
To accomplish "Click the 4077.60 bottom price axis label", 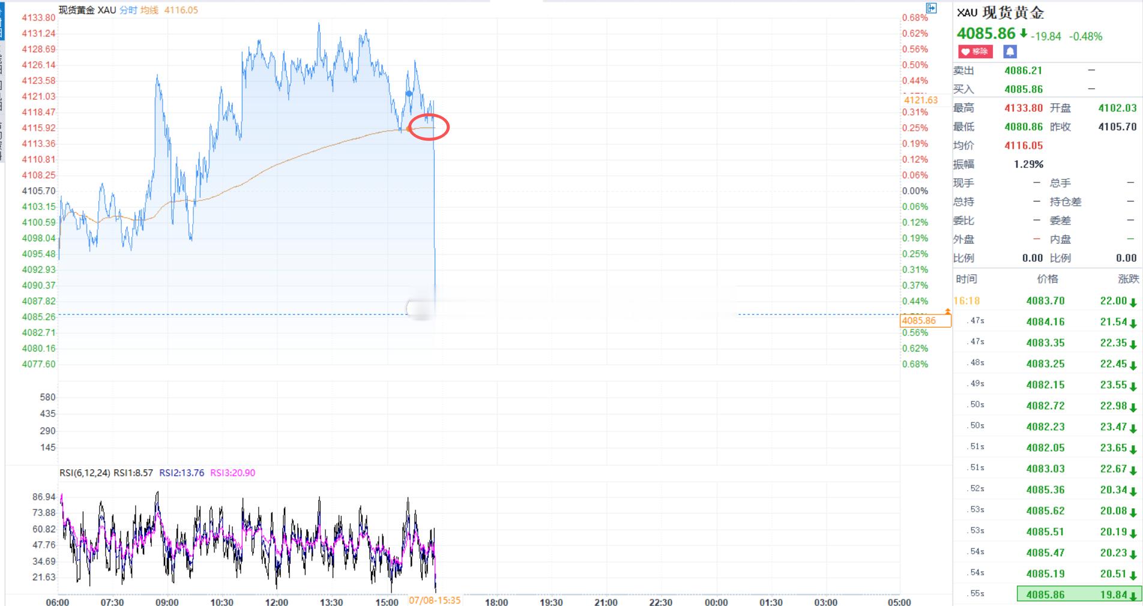I will coord(38,364).
